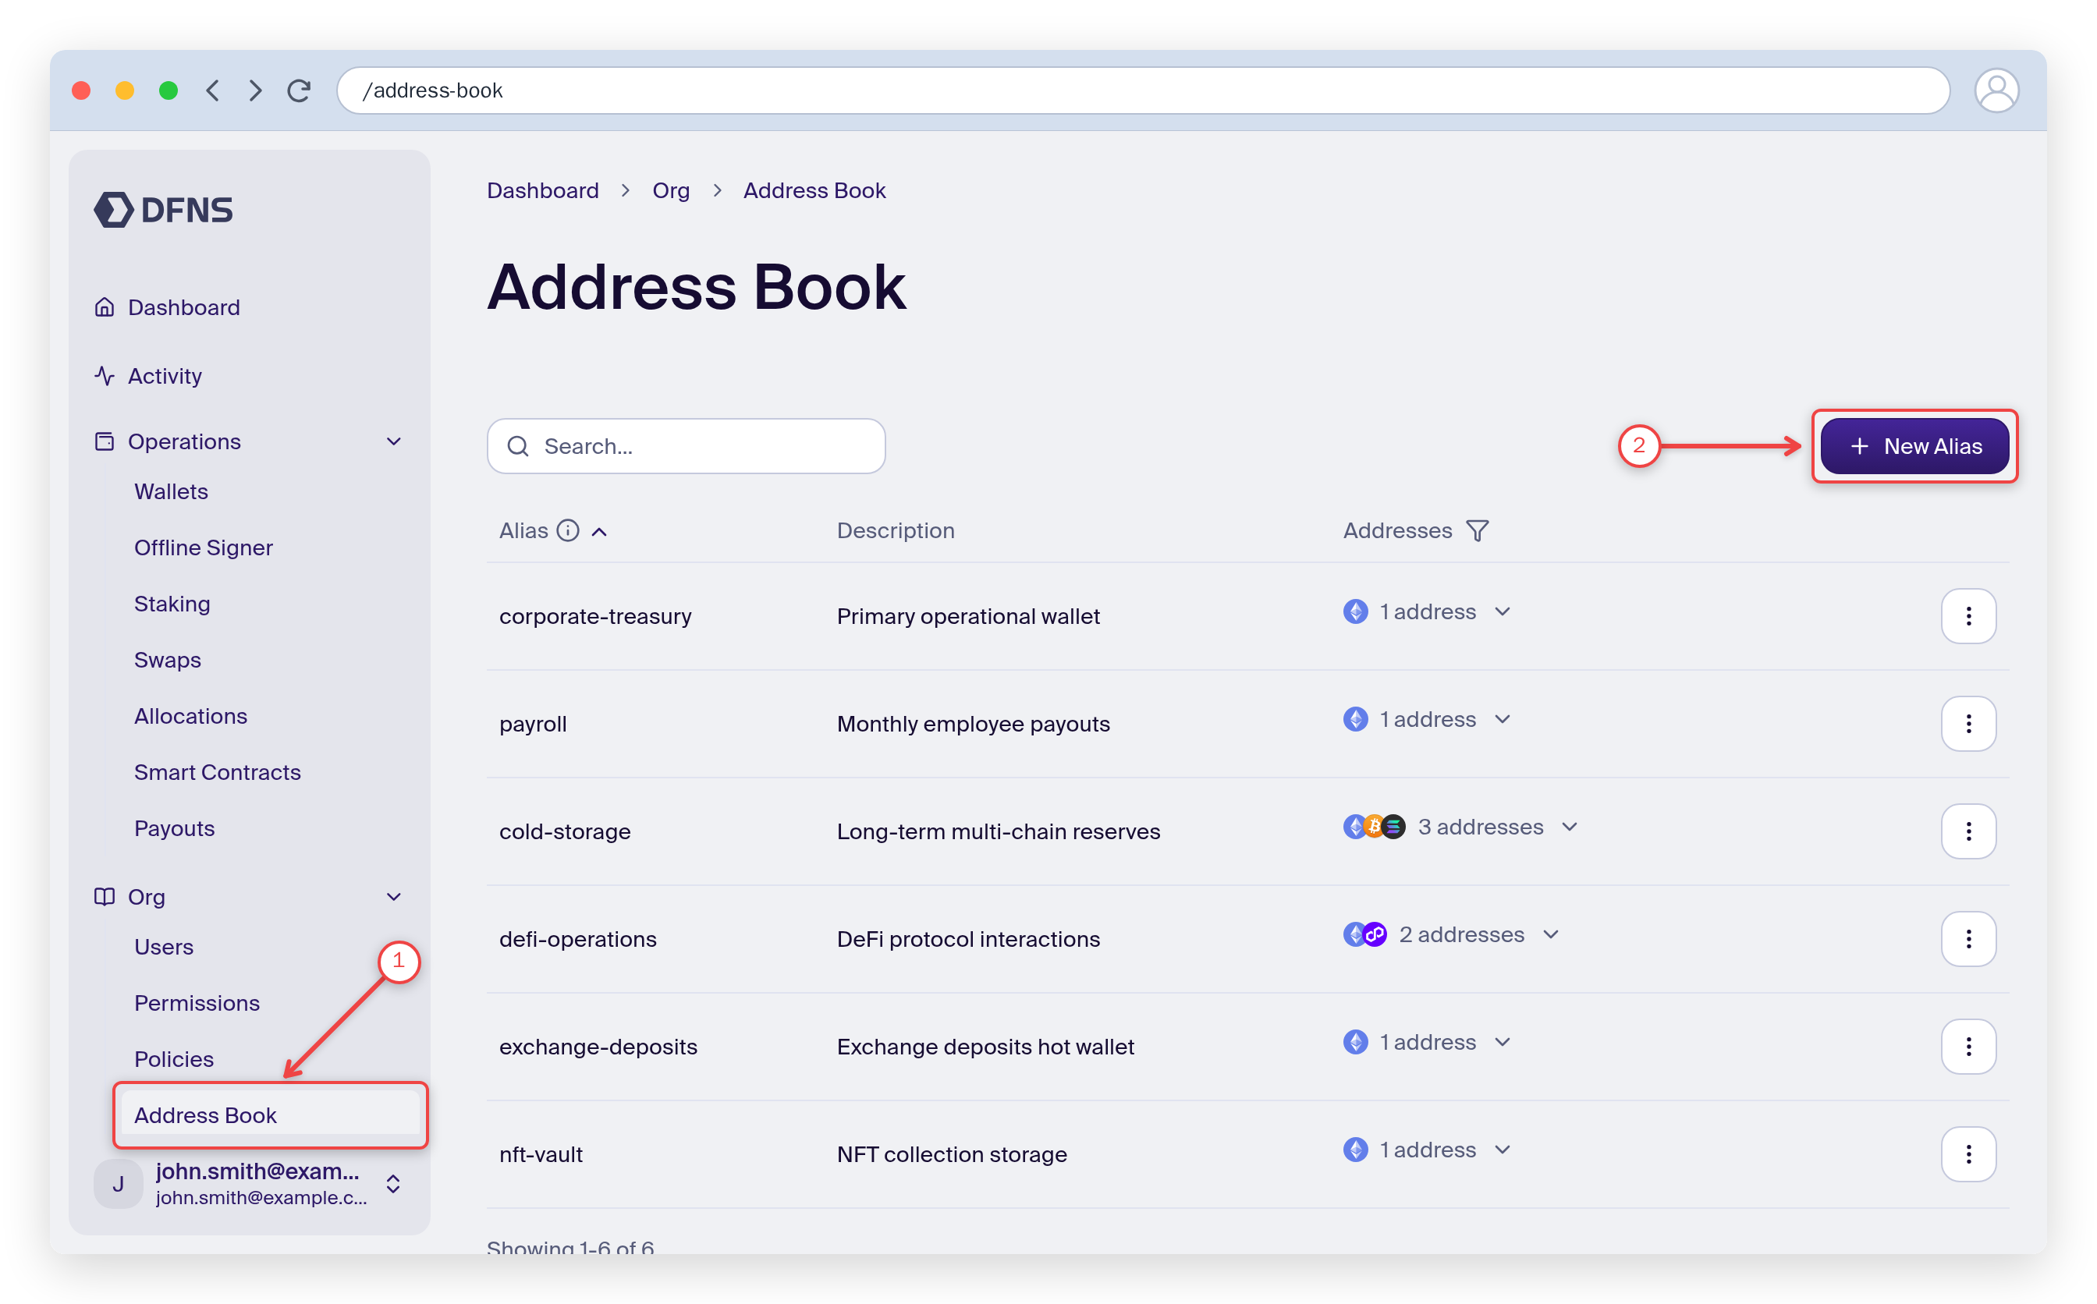
Task: Expand cold-storage 3 addresses dropdown
Action: tap(1570, 827)
